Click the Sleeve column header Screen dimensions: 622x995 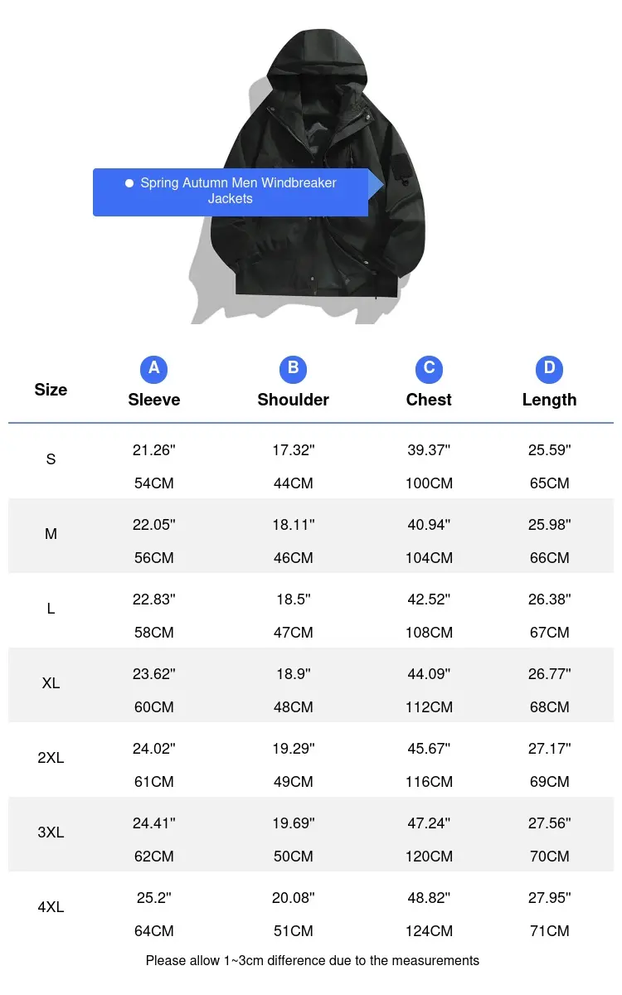coord(154,400)
